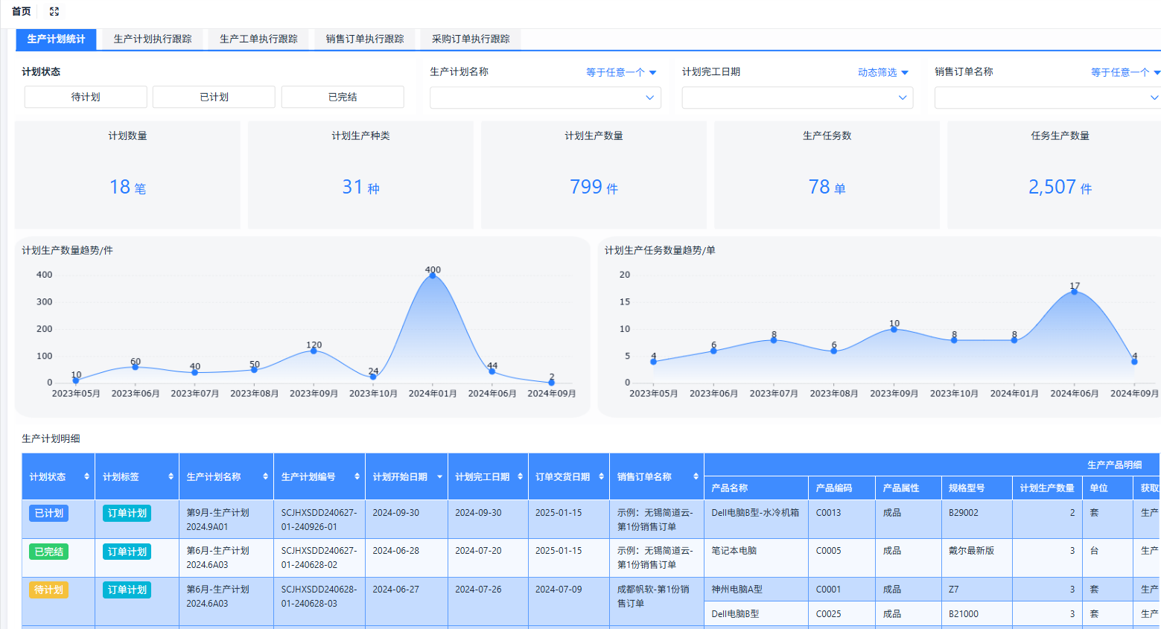1161x629 pixels.
Task: Click the fullscreen expand icon beside 首页
Action: (53, 11)
